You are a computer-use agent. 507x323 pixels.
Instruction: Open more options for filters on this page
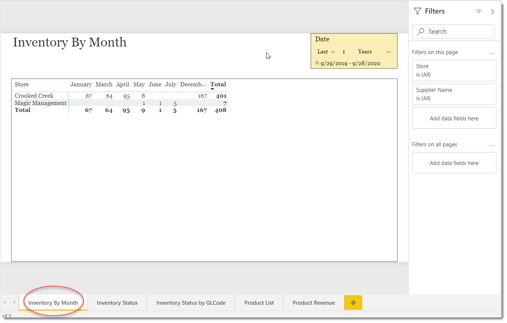pyautogui.click(x=492, y=53)
